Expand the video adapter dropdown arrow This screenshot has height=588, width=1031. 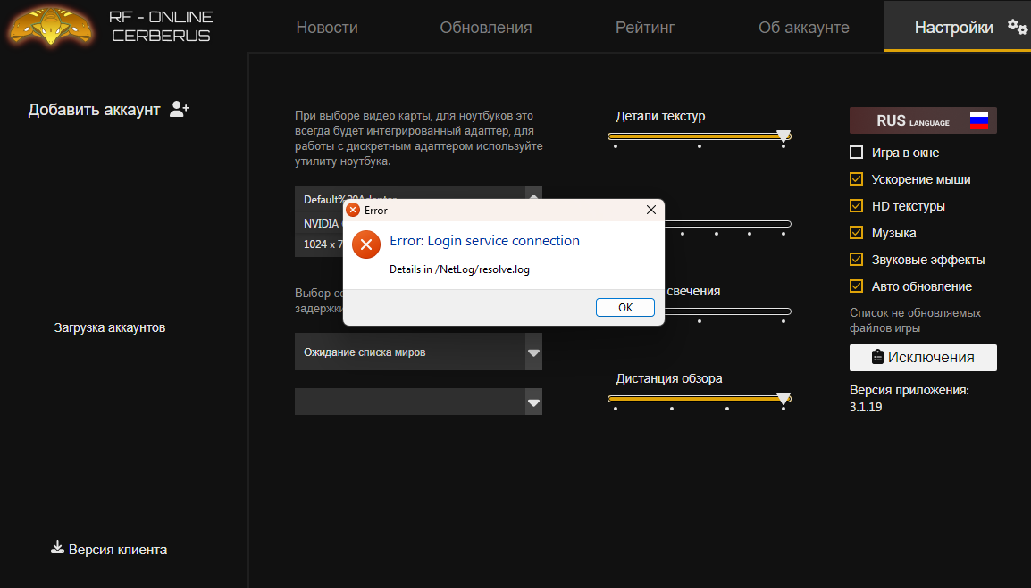pos(533,196)
